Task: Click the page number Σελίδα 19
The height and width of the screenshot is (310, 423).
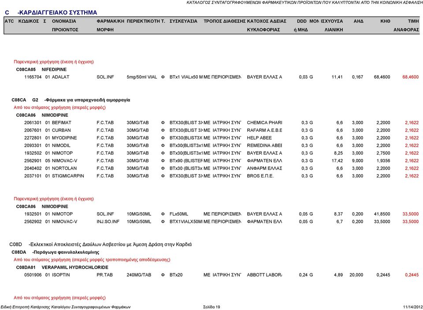Action: tap(211, 307)
